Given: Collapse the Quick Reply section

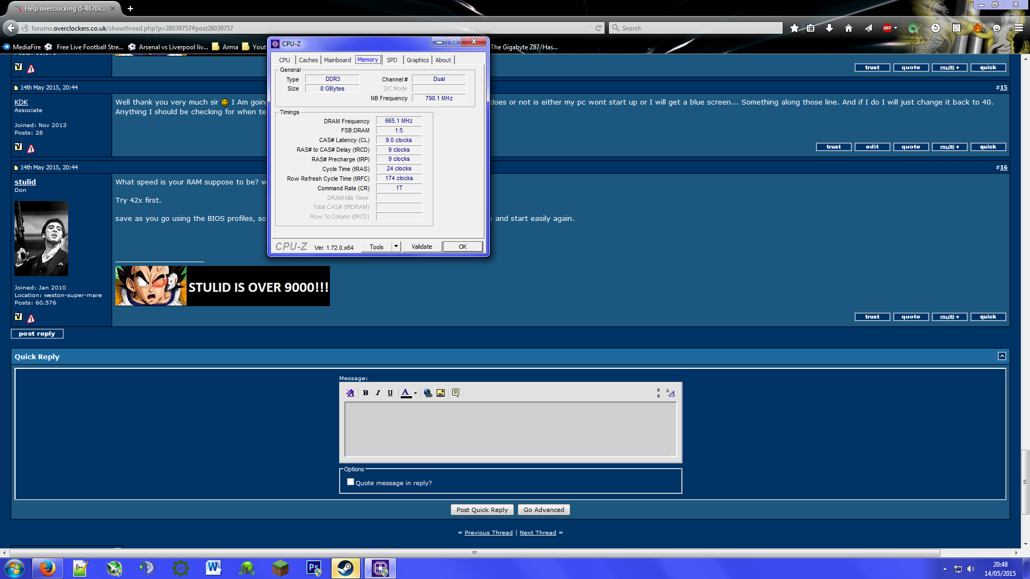Looking at the screenshot, I should click(1002, 356).
